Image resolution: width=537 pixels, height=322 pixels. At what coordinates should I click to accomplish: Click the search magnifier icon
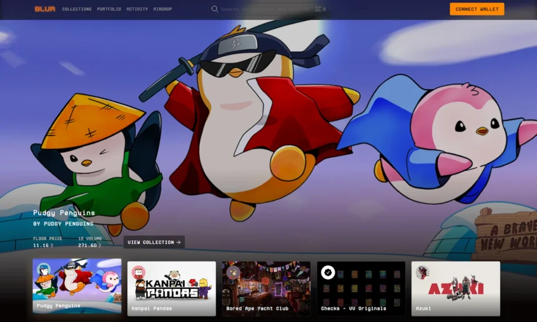215,9
